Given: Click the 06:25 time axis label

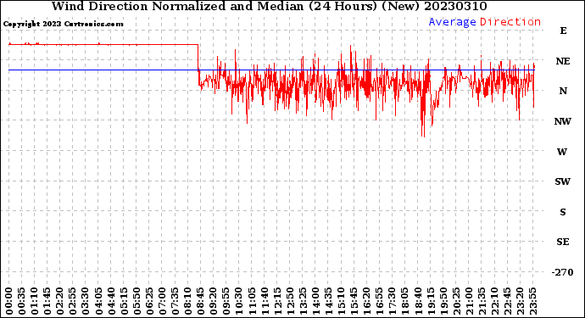Looking at the screenshot, I should (x=149, y=301).
